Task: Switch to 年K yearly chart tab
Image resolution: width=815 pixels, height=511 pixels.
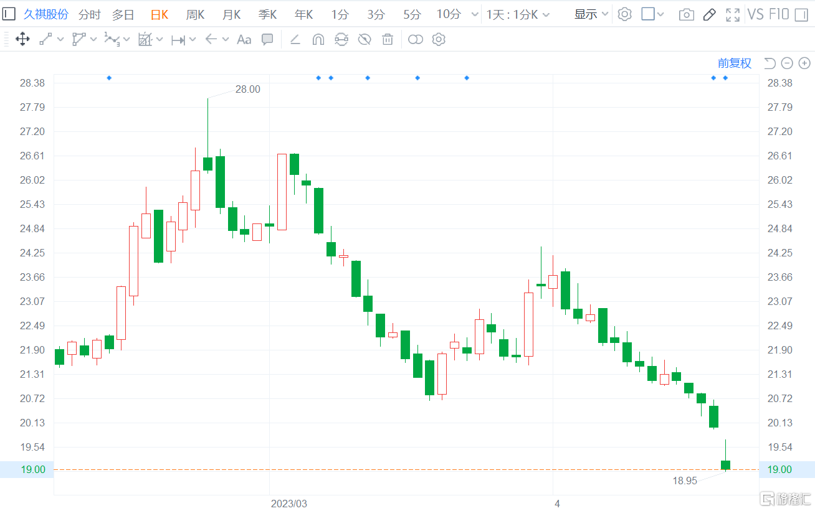Action: tap(304, 14)
